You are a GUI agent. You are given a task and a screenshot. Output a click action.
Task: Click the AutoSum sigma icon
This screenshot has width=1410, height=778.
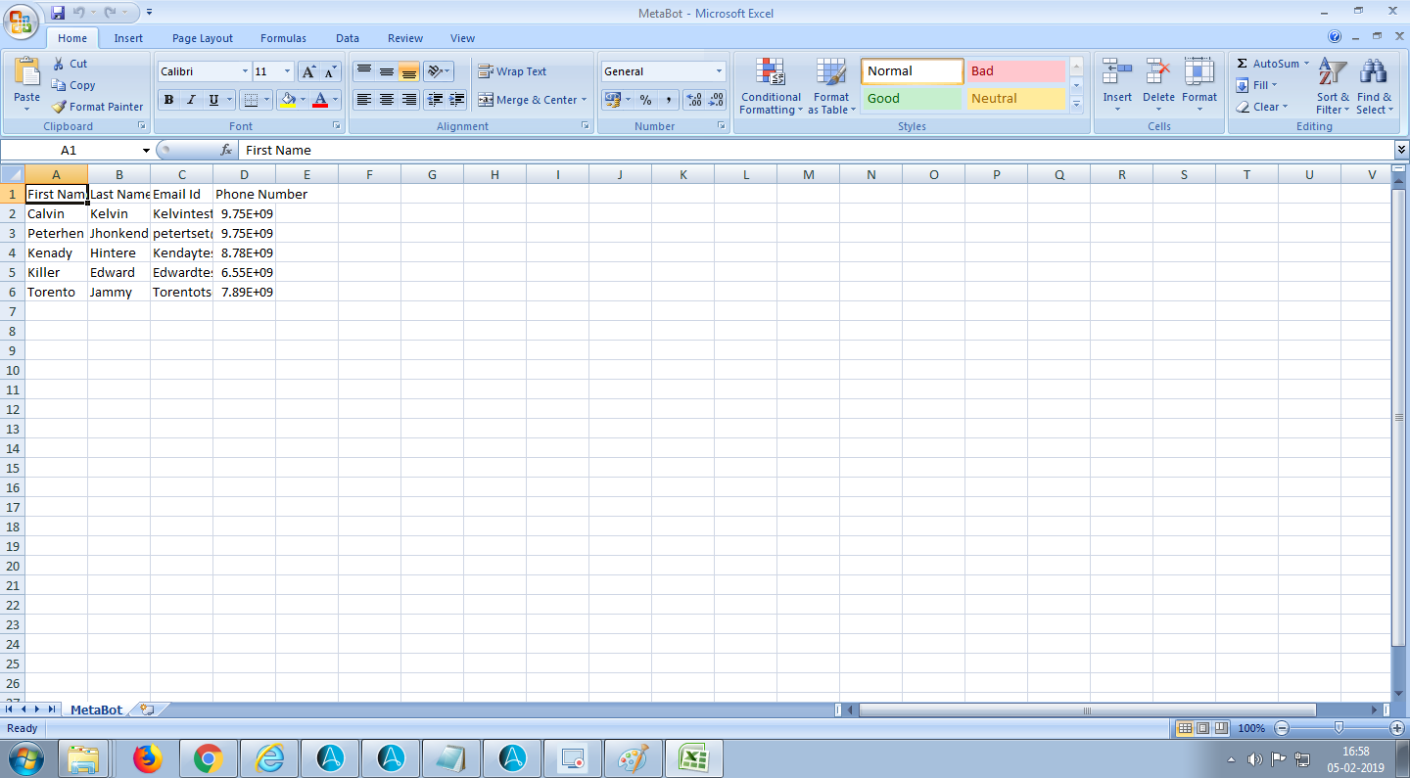pyautogui.click(x=1242, y=64)
